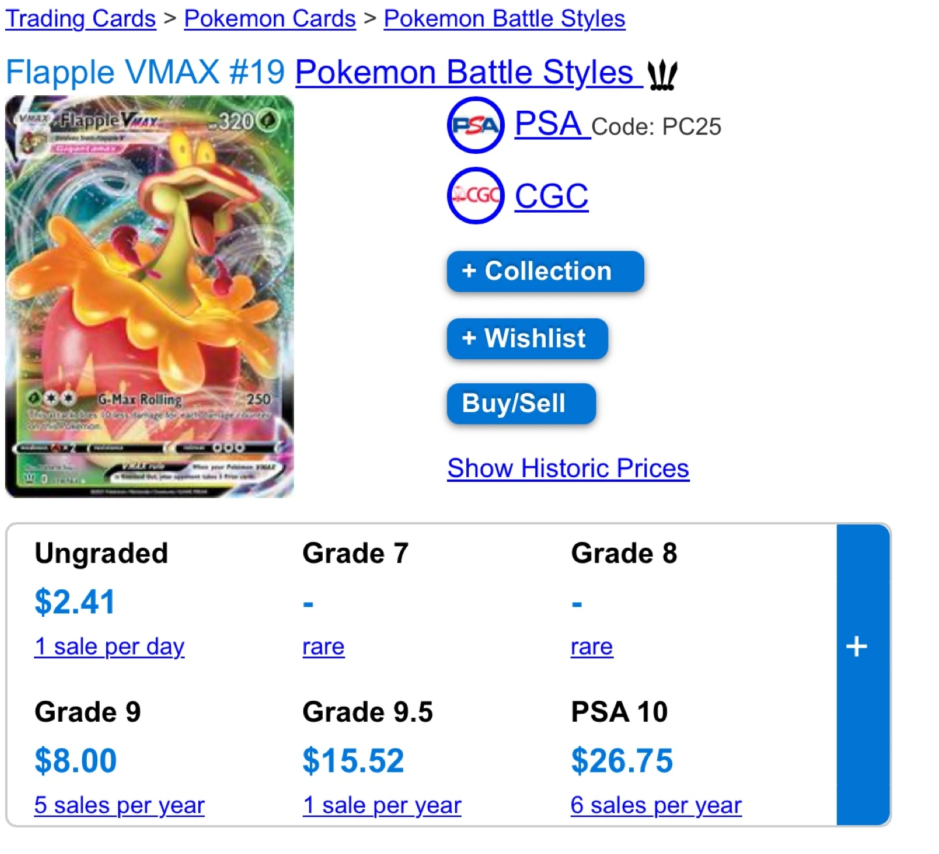This screenshot has height=854, width=939.
Task: Open the Flapple VMAX card image
Action: [x=149, y=297]
